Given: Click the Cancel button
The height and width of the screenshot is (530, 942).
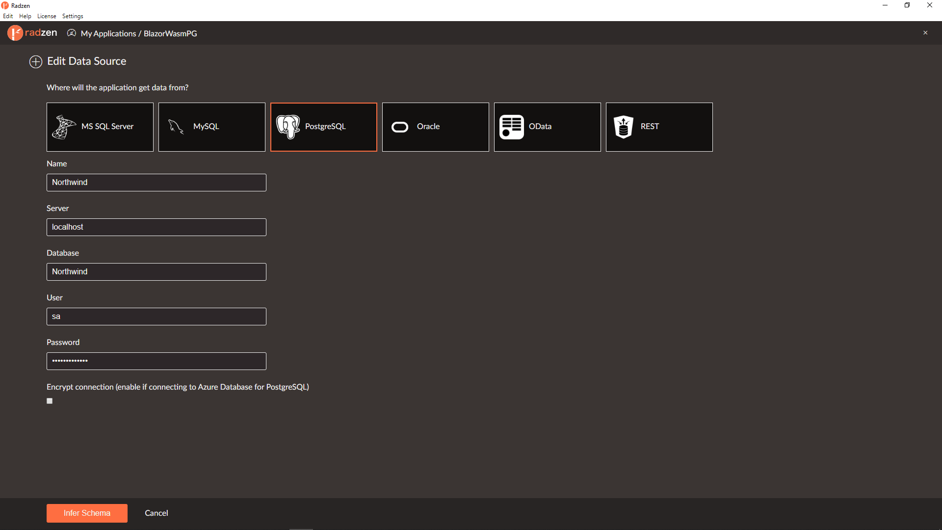Looking at the screenshot, I should point(157,513).
